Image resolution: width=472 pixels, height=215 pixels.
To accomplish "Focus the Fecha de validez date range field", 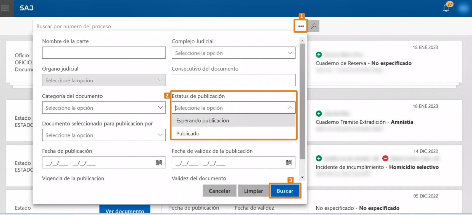I will (x=233, y=162).
